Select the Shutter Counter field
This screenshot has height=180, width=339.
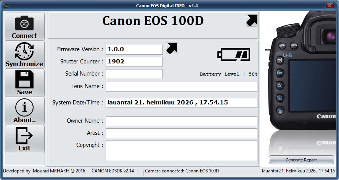point(134,62)
